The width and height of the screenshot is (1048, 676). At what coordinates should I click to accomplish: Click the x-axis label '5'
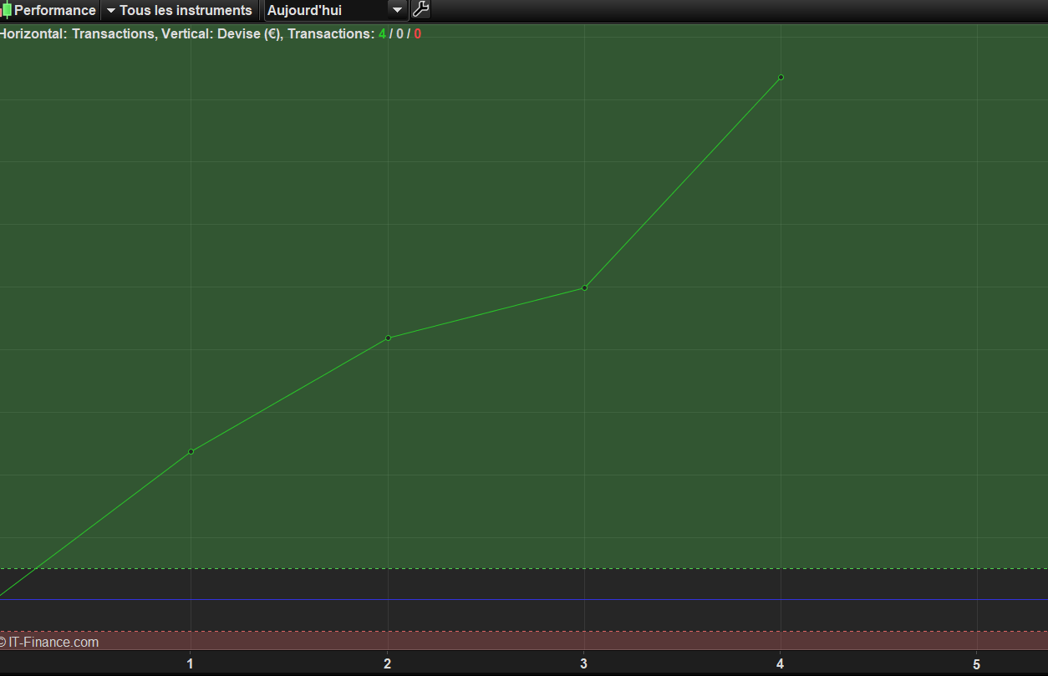click(x=976, y=664)
